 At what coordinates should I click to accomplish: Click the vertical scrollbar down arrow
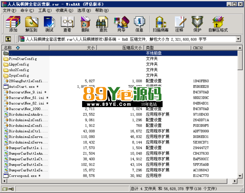(240, 176)
